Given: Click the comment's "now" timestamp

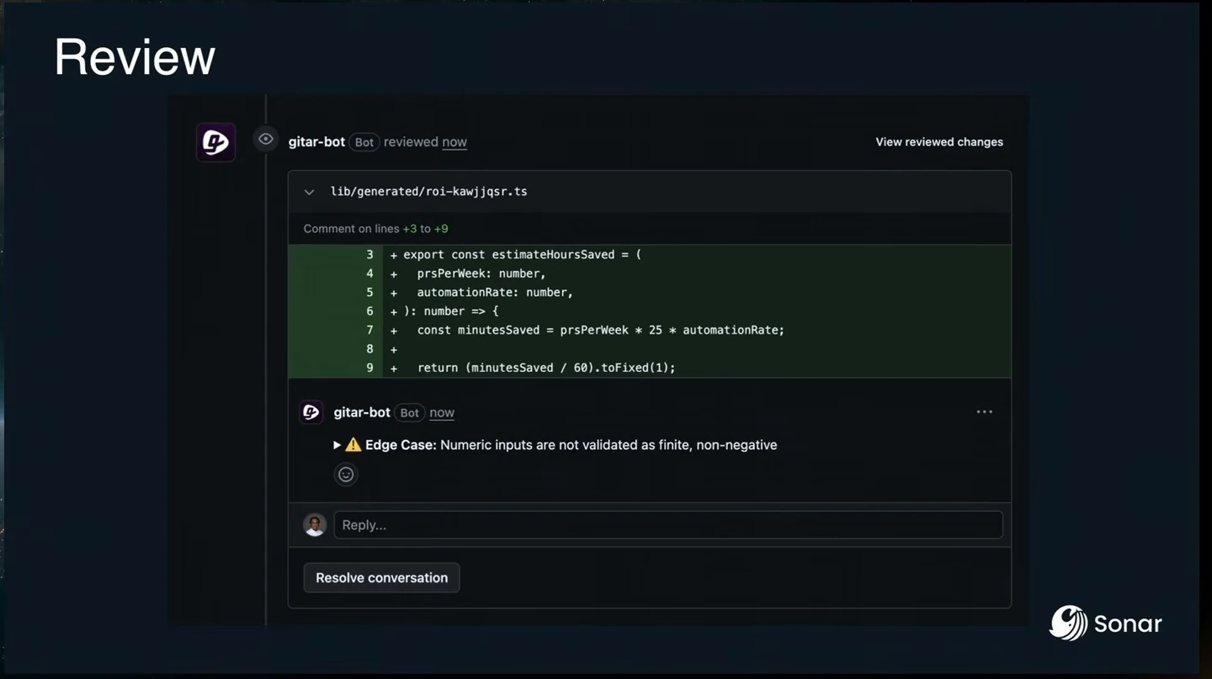Looking at the screenshot, I should coord(442,412).
